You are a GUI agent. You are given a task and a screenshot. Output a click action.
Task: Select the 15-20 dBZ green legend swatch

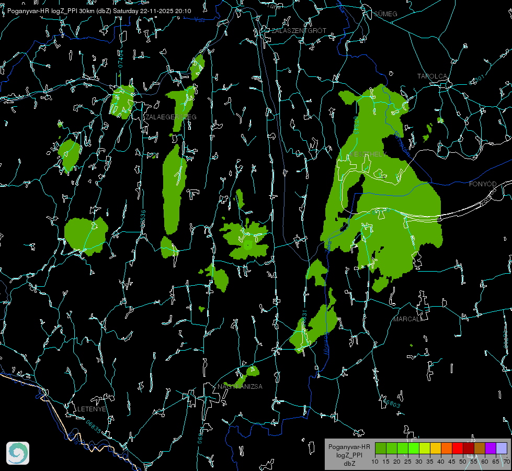[392, 448]
